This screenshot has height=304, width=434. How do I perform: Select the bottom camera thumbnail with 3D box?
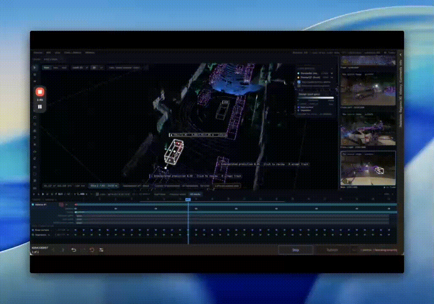tap(368, 168)
